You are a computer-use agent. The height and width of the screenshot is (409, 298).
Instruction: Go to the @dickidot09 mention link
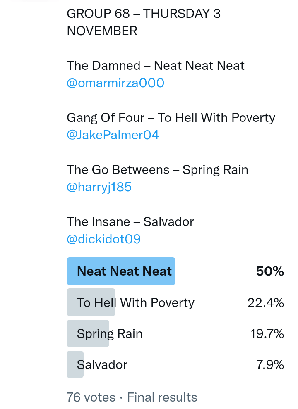pos(103,239)
